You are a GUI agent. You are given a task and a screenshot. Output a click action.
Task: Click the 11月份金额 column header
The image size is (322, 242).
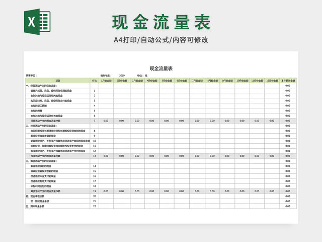(x=257, y=81)
